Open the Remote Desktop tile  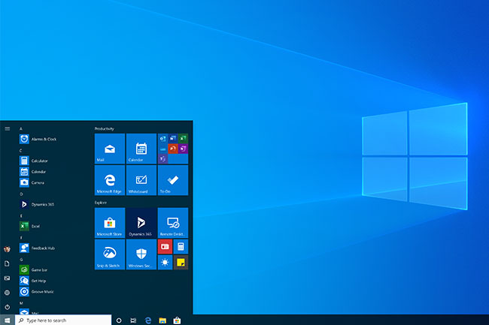[173, 223]
